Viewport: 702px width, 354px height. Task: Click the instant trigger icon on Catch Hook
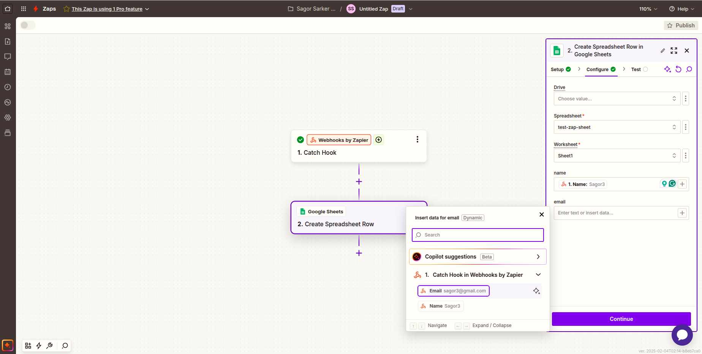tap(379, 140)
